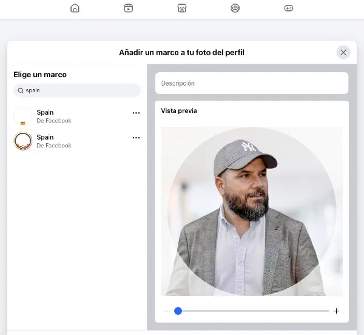The height and width of the screenshot is (335, 364).
Task: Open options menu for second Spain frame
Action: (x=136, y=138)
